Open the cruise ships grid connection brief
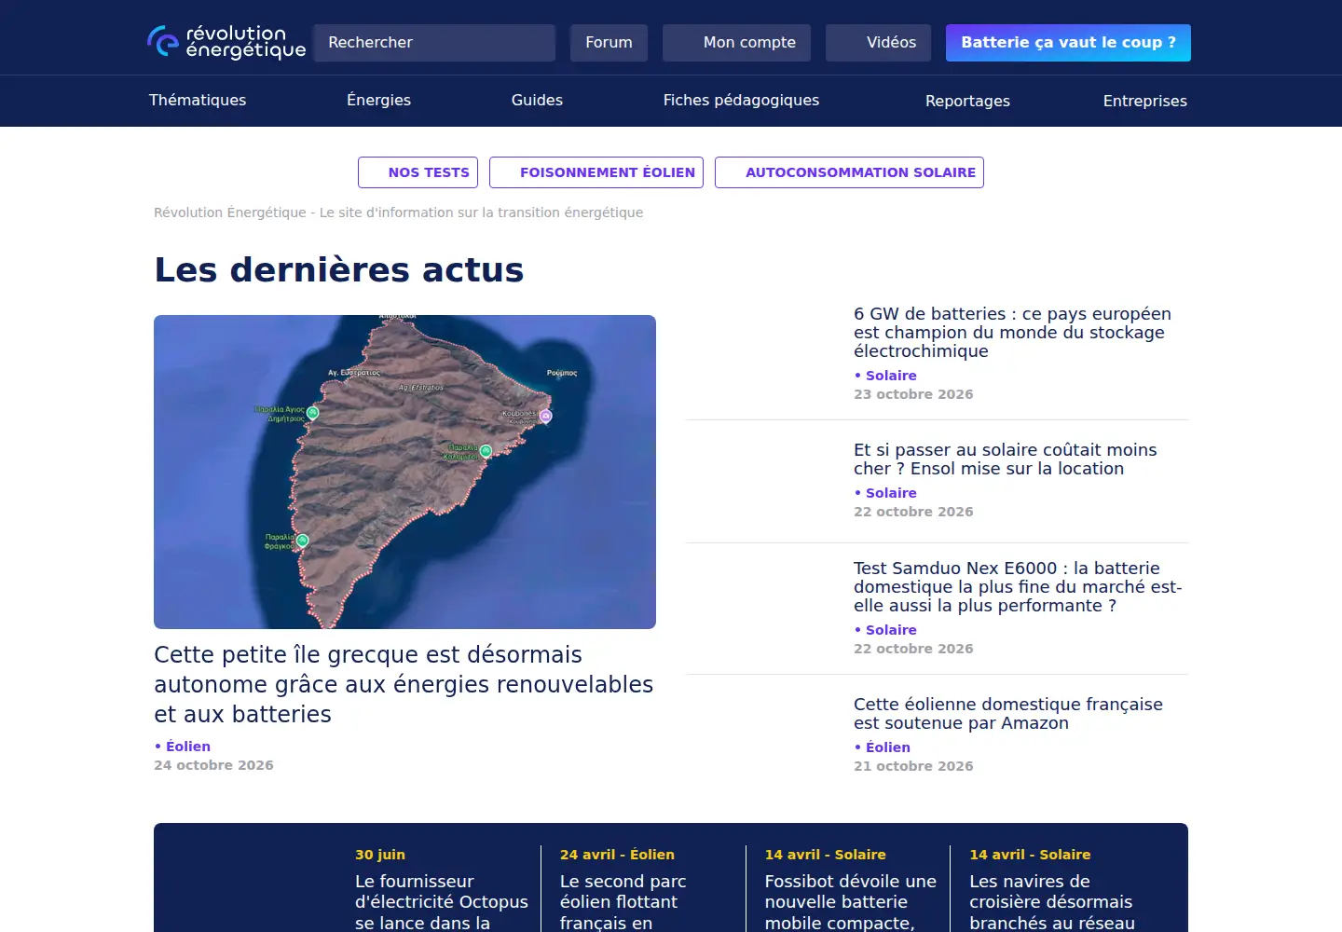Image resolution: width=1342 pixels, height=932 pixels. (1052, 901)
